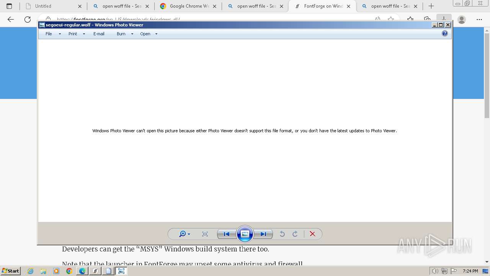Switch to the Untitled browser tab
This screenshot has width=490, height=276.
click(x=53, y=6)
